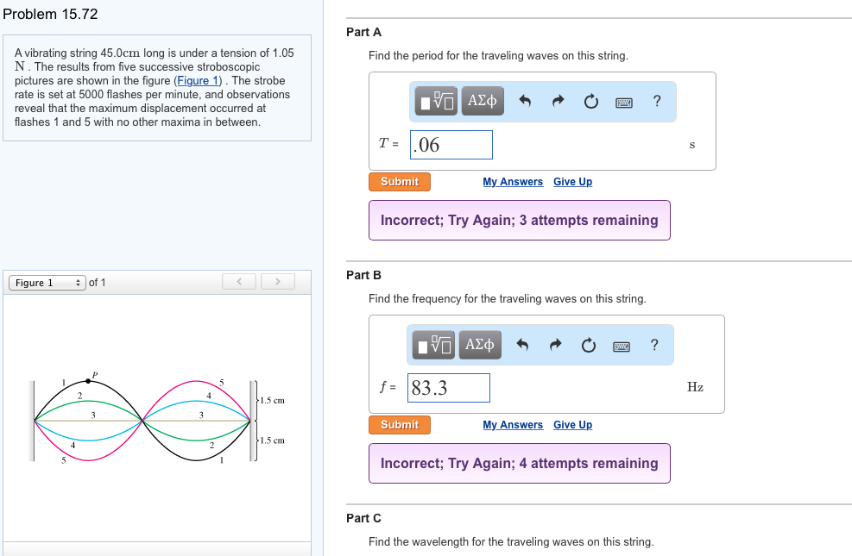
Task: Click the next figure chevron arrow
Action: tap(277, 281)
